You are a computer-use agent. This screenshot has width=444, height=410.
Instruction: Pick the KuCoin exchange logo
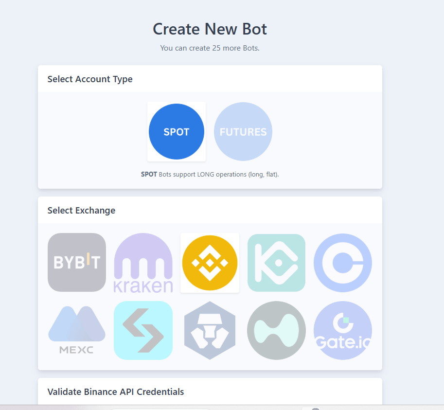click(276, 263)
